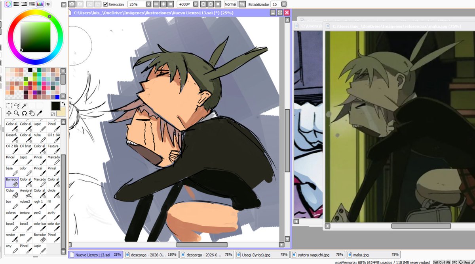Select the rotate canvas tool
This screenshot has height=264, width=475.
[x=24, y=113]
